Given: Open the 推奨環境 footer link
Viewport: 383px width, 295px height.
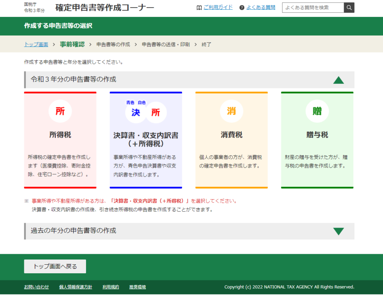Looking at the screenshot, I should click(138, 287).
